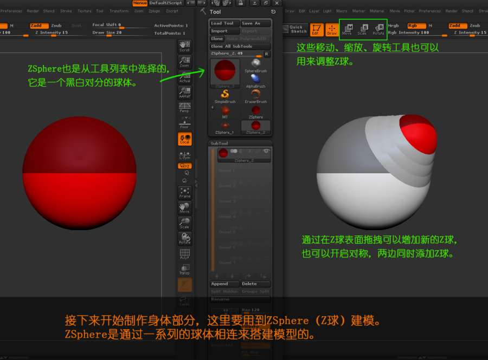
Task: Click the AAHalf size icon
Action: coord(184,93)
